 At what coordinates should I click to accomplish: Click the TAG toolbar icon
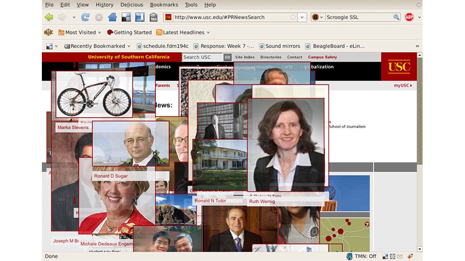pos(153,17)
